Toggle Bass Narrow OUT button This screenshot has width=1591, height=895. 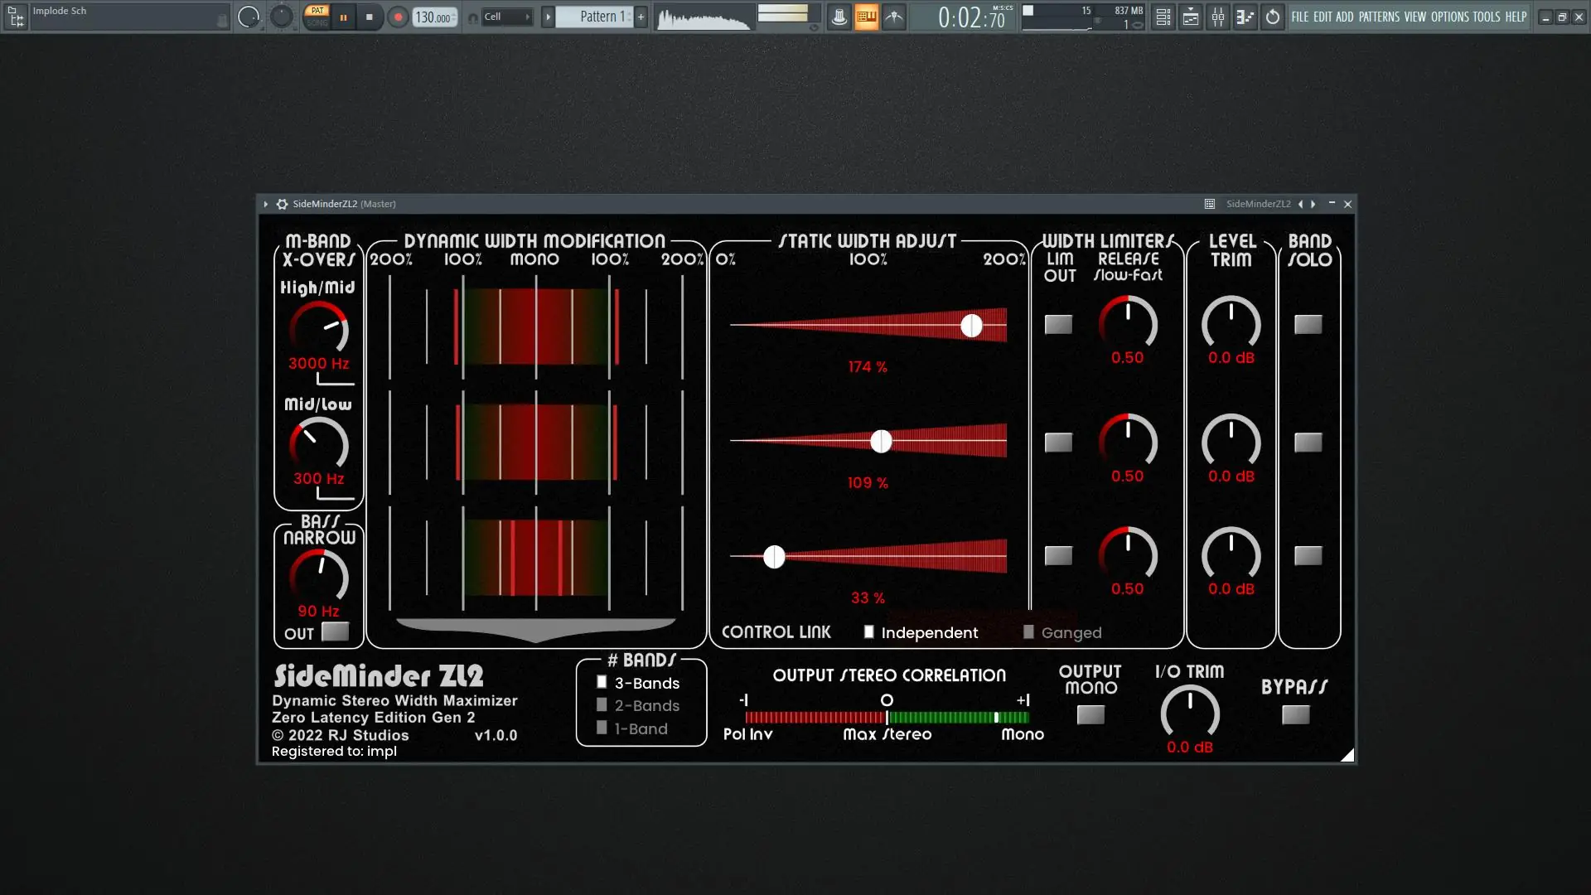point(336,632)
